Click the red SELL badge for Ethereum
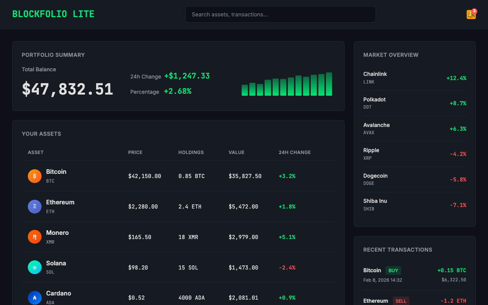Viewport: 488px width, 305px height. (401, 301)
